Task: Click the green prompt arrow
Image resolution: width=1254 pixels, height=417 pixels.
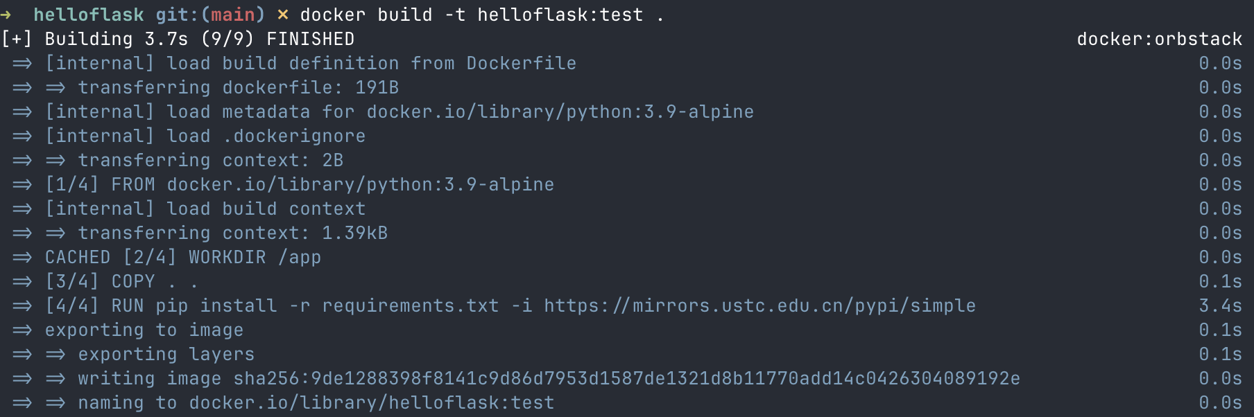Action: coord(6,15)
